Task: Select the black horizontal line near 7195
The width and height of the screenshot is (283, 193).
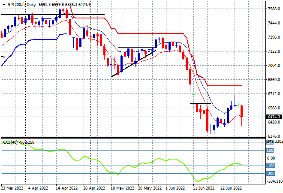Action: [x=137, y=47]
